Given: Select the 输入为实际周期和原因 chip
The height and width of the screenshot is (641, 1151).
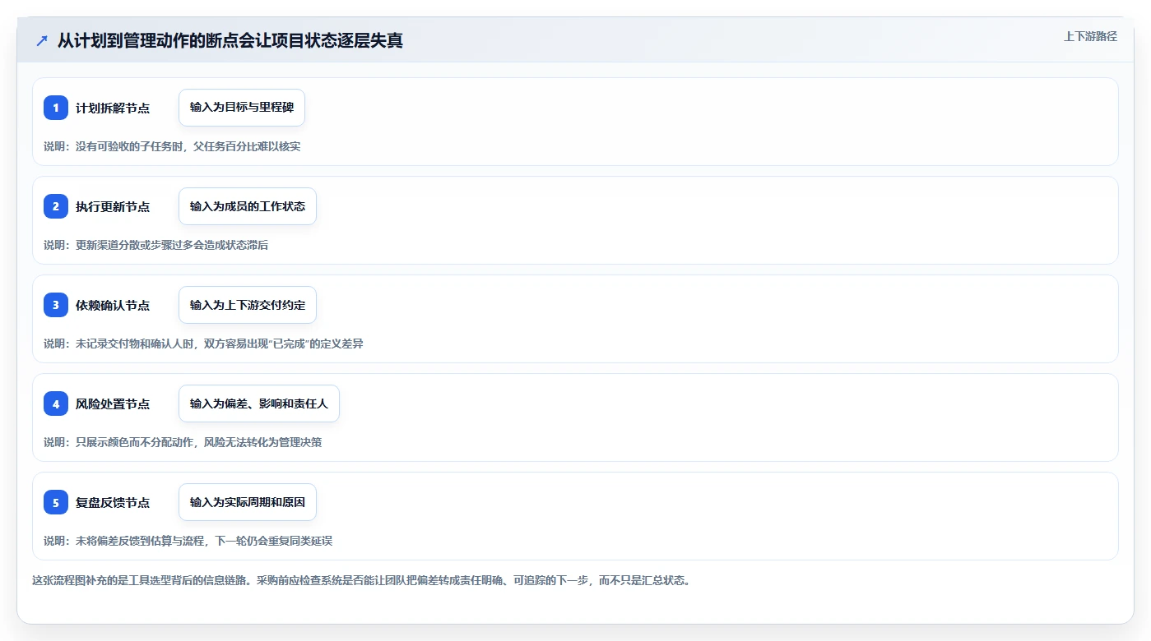Looking at the screenshot, I should coord(248,502).
